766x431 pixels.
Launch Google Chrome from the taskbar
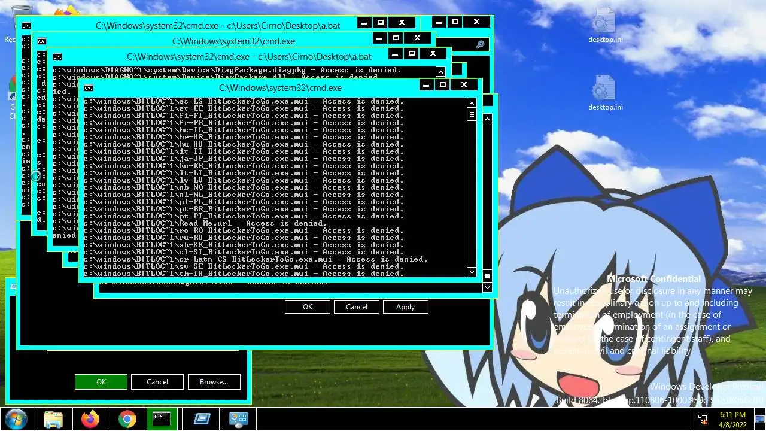(127, 420)
